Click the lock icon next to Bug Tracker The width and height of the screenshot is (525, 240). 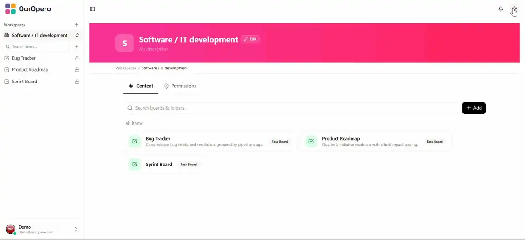(x=77, y=58)
